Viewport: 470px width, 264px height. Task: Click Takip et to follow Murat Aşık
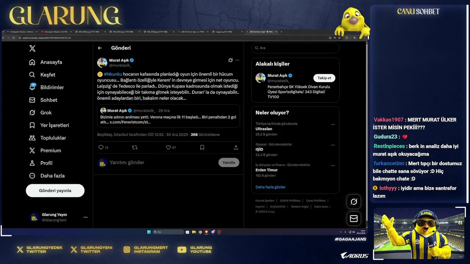324,78
